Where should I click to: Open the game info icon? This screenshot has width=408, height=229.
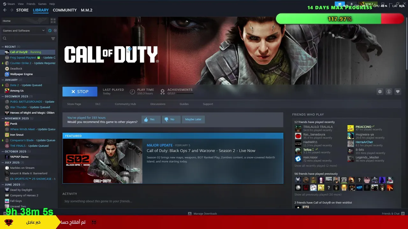(389, 92)
